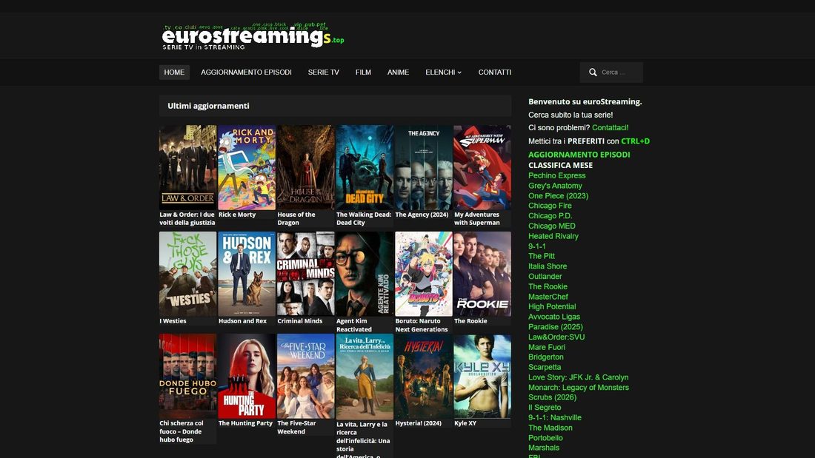Go to AGGIORNAMENTO EPISODI in the navbar
This screenshot has height=458, width=815.
(247, 73)
